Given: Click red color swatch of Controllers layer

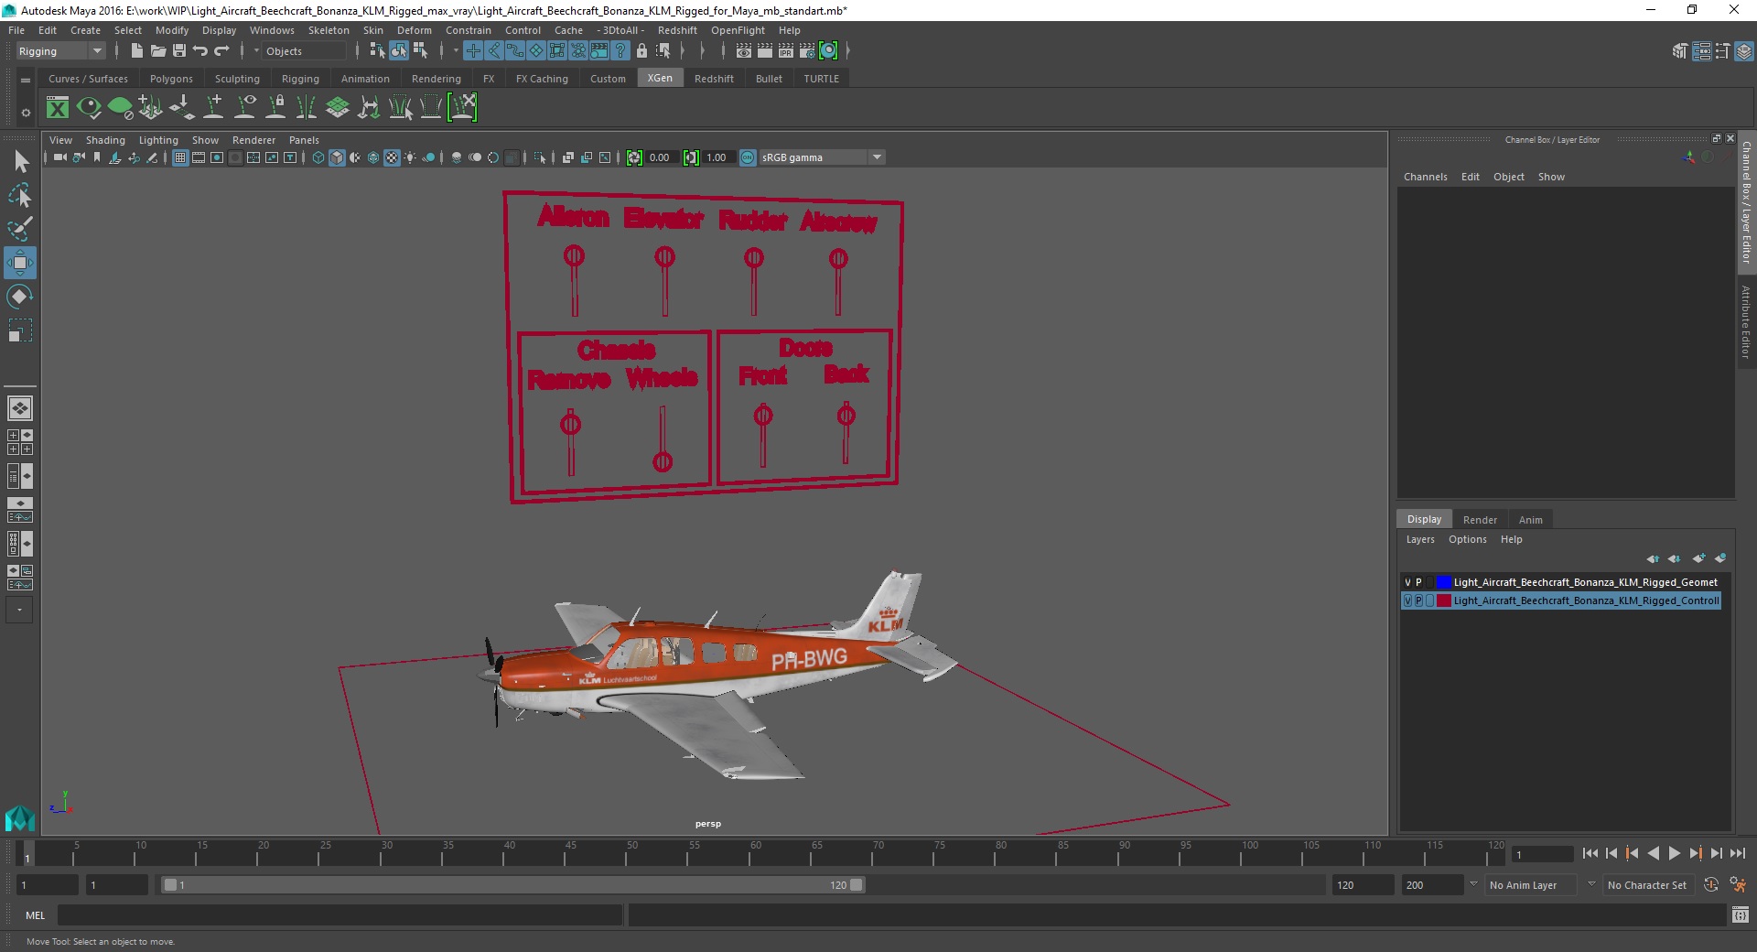Looking at the screenshot, I should (x=1443, y=600).
